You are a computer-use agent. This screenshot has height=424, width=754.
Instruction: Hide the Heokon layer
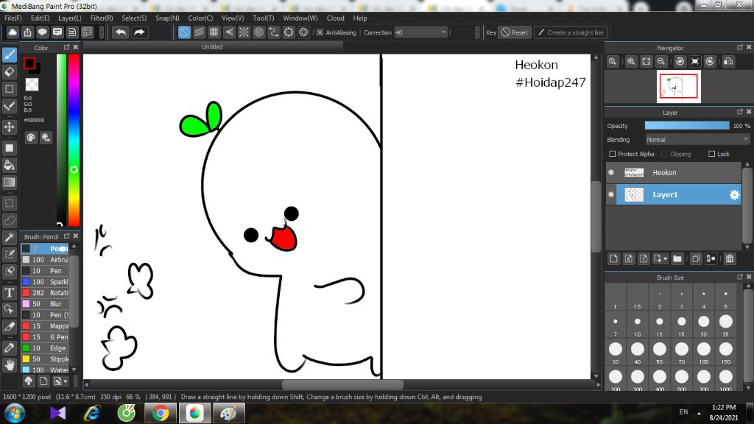click(x=611, y=172)
